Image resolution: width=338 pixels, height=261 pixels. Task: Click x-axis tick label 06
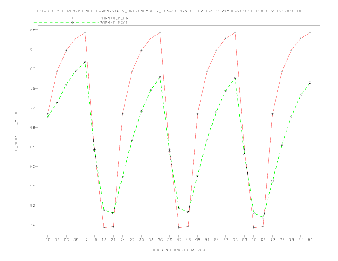[67, 240]
